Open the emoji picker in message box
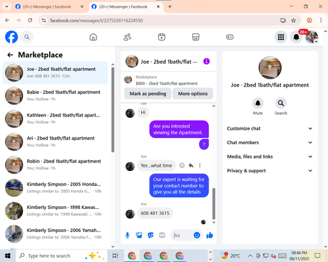The image size is (328, 262). (x=197, y=235)
